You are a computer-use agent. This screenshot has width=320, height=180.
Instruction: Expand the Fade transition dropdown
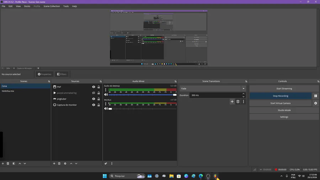(244, 89)
